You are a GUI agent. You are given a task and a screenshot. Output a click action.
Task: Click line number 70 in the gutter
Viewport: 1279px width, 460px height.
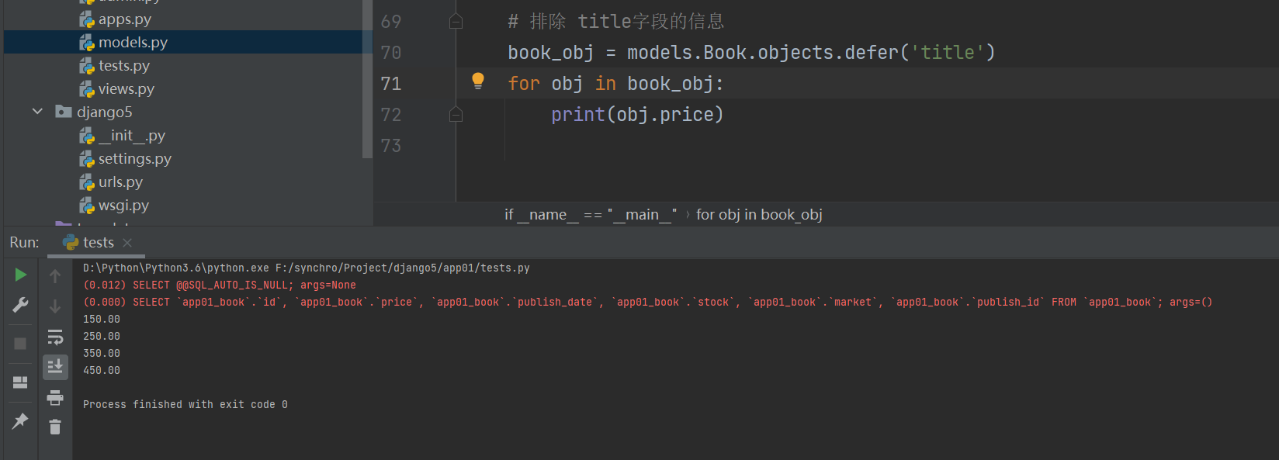point(391,53)
